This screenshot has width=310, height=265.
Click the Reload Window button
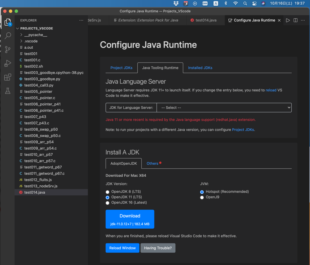coord(122,248)
